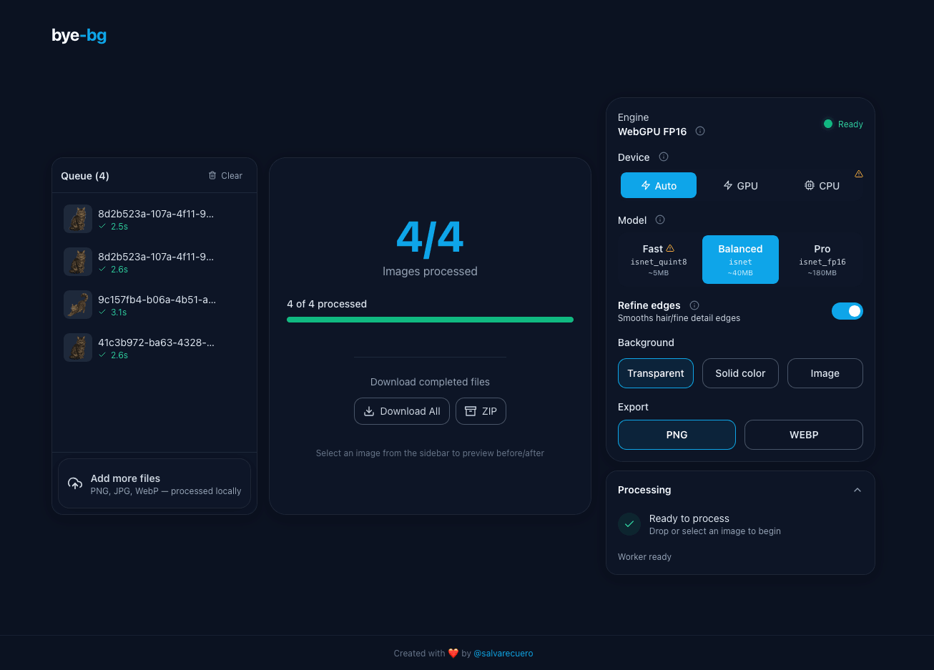Set the background to Image
This screenshot has height=670, width=934.
[825, 373]
